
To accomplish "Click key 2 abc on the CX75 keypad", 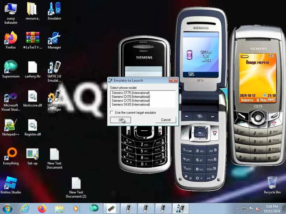I will coord(258,133).
